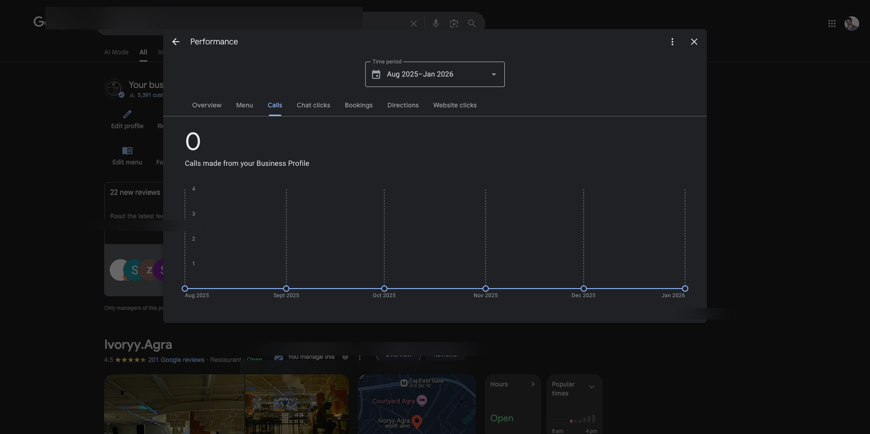Click the teal S reviewer avatar
Viewport: 870px width, 434px height.
135,270
